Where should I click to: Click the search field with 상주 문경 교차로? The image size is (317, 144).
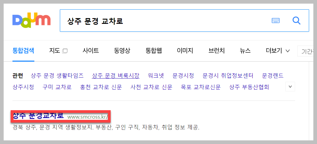(x=184, y=21)
